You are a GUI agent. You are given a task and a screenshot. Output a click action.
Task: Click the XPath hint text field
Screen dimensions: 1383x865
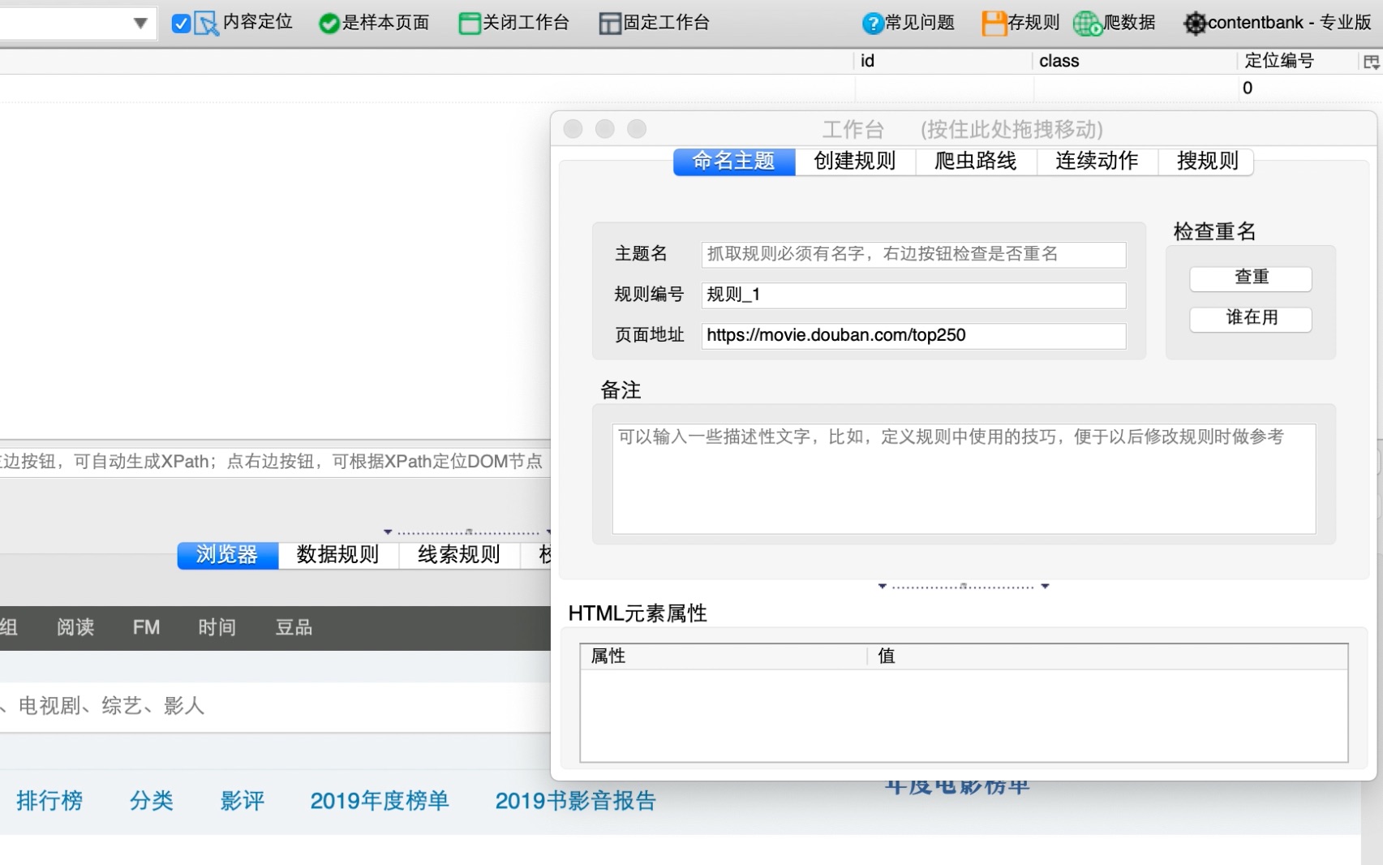coord(275,461)
